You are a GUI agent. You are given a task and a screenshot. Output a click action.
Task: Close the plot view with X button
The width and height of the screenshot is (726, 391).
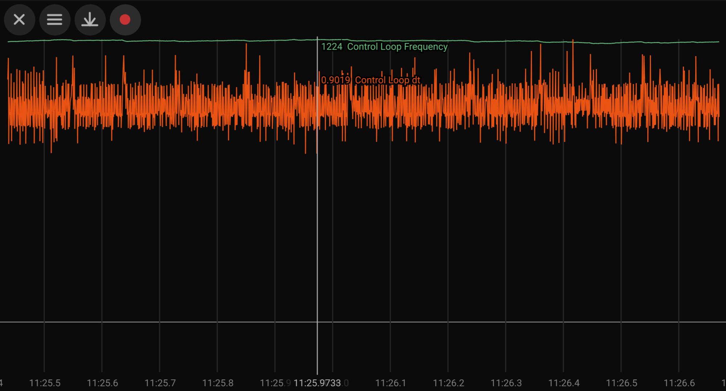pyautogui.click(x=19, y=20)
